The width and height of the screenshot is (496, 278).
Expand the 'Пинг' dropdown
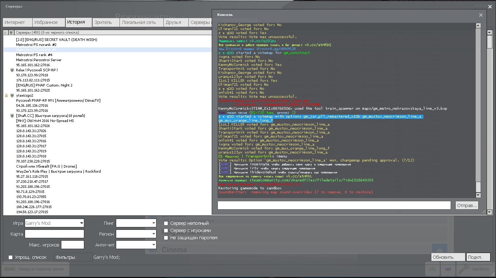(154, 223)
